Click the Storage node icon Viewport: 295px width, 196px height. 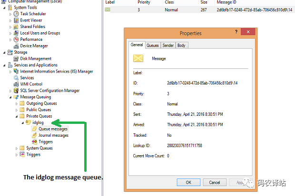[x=10, y=52]
